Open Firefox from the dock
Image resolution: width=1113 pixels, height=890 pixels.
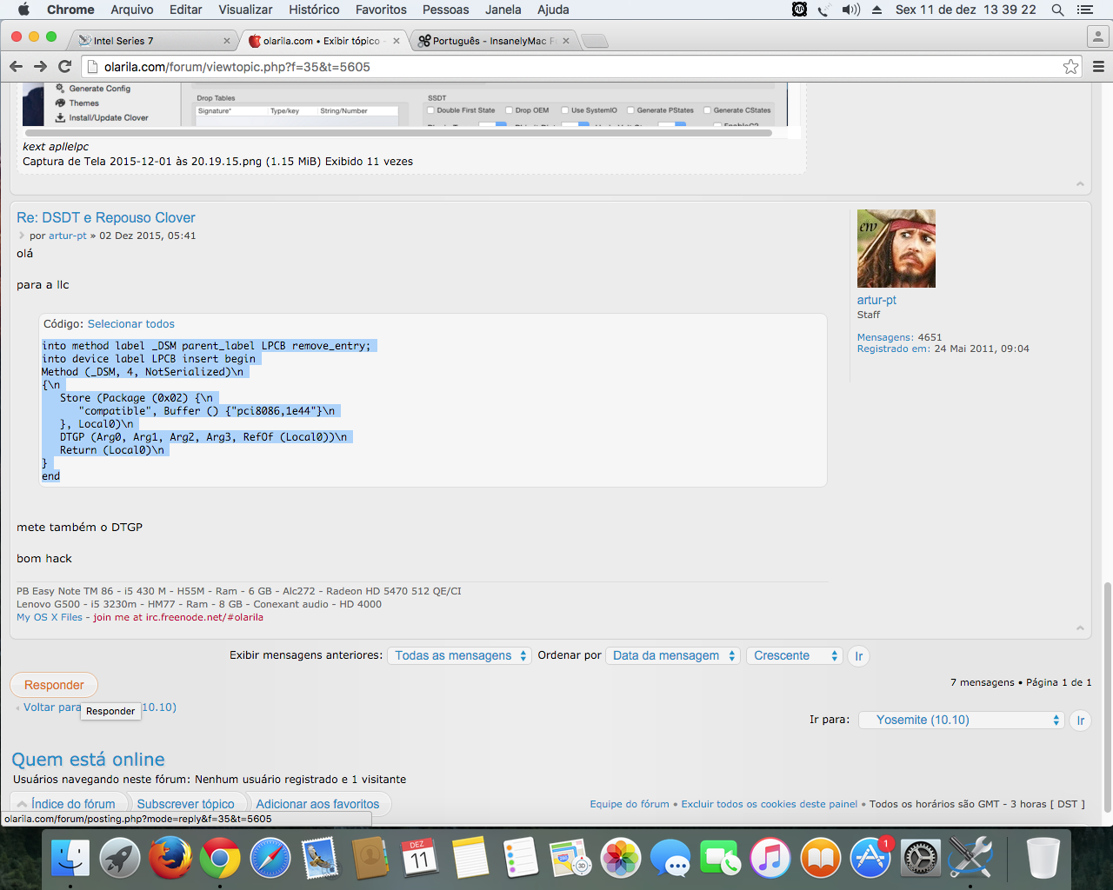pyautogui.click(x=170, y=859)
